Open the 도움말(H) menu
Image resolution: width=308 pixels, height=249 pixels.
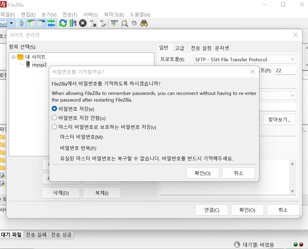140,15
